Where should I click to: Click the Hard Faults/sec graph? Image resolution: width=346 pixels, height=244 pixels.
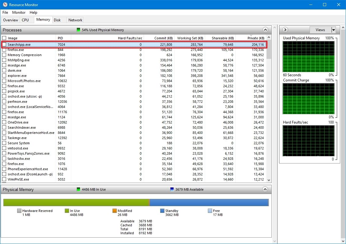pos(308,140)
